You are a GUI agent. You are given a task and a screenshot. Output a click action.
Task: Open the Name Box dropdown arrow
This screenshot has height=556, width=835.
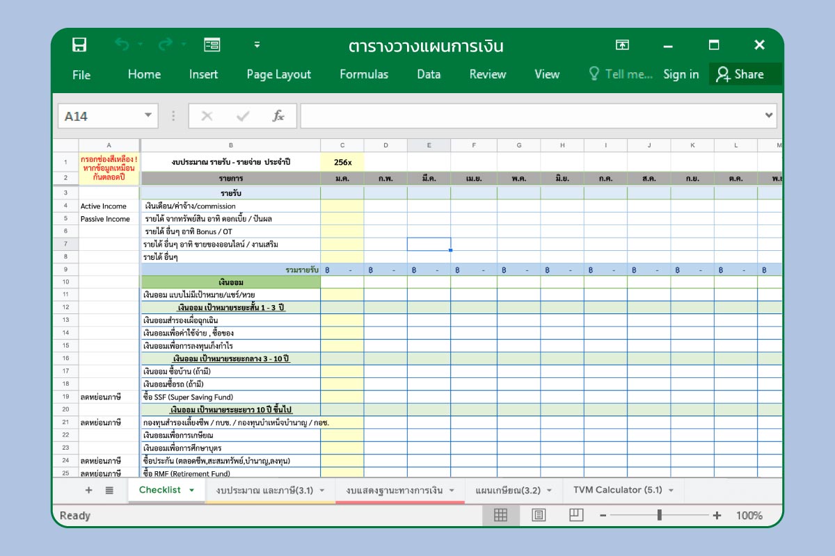tap(148, 116)
